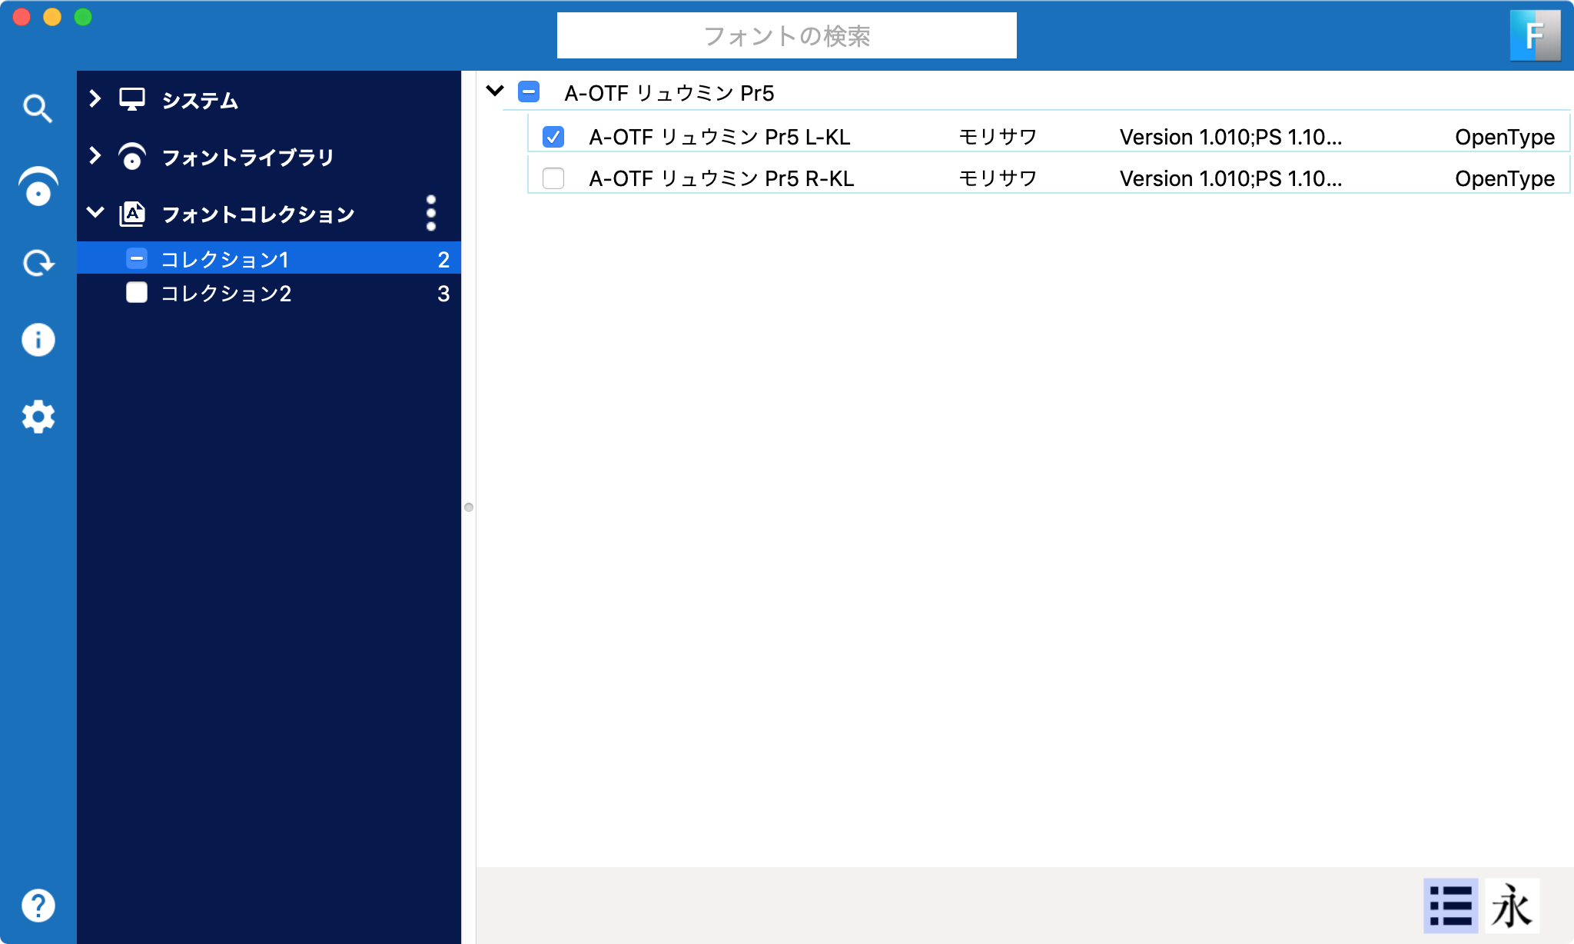Open the help question mark icon
Viewport: 1574px width, 944px height.
click(38, 906)
